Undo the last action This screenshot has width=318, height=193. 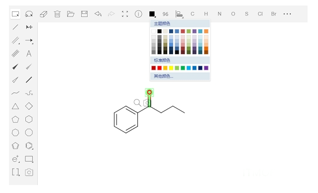tap(98, 14)
